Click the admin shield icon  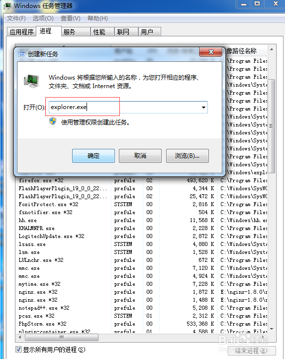pos(53,121)
